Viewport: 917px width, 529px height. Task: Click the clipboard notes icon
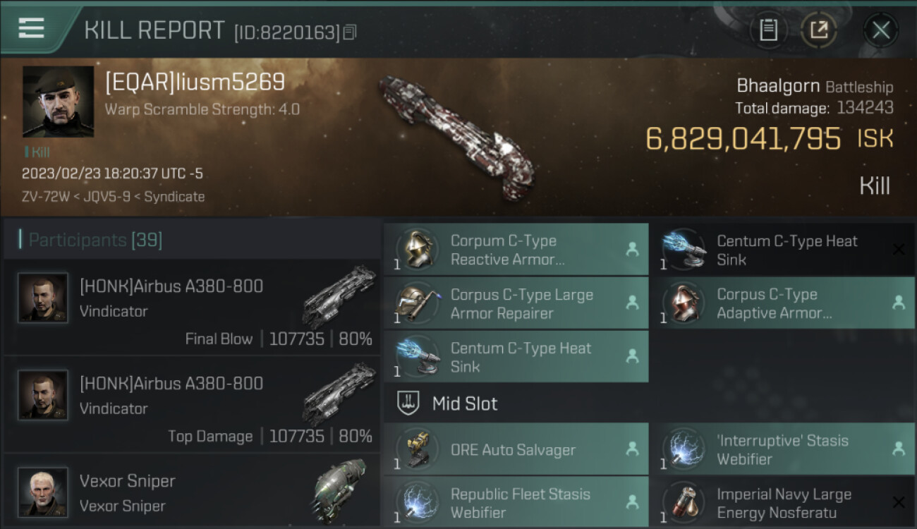point(768,30)
